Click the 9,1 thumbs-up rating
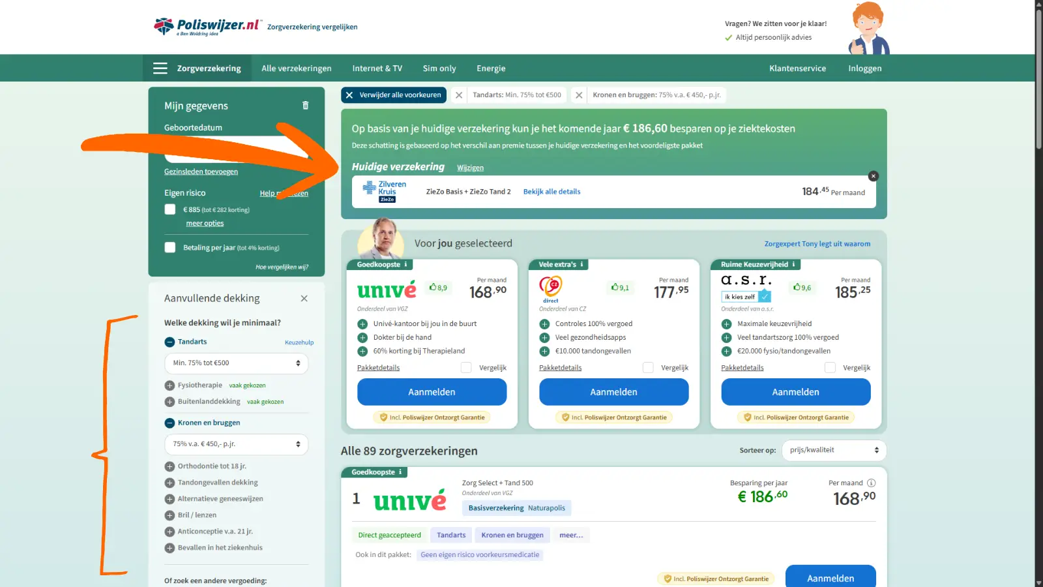The width and height of the screenshot is (1043, 587). tap(620, 288)
